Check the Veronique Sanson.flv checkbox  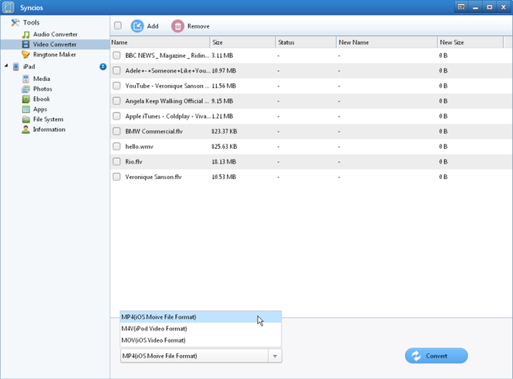point(116,177)
